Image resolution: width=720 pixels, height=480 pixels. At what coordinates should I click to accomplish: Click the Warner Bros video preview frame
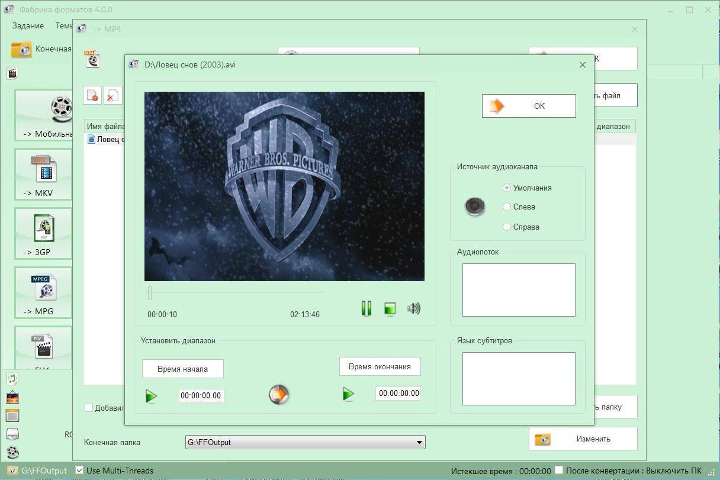coord(284,186)
